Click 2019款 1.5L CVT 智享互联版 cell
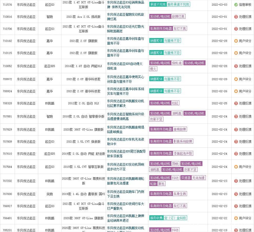254x232 pixels. [x=83, y=167]
